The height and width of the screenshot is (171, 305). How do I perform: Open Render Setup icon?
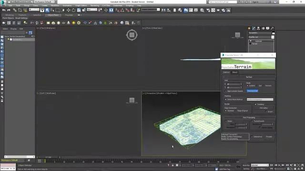click(x=208, y=10)
